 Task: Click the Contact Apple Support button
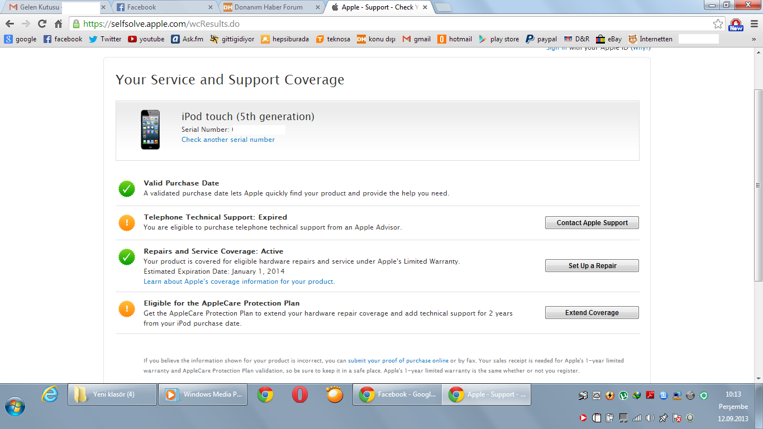(592, 223)
